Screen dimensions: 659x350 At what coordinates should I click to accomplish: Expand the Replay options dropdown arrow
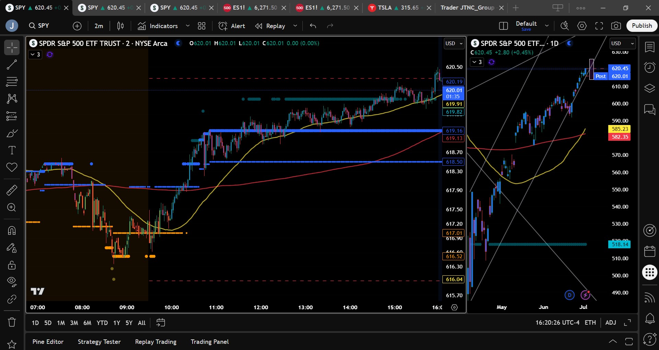pos(295,26)
